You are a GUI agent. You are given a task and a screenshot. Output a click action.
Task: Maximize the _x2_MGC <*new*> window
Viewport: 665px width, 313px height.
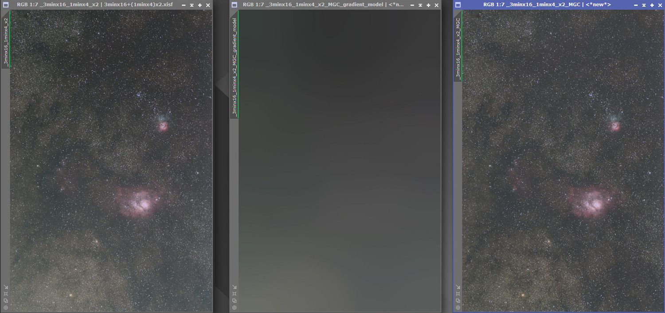click(x=652, y=5)
